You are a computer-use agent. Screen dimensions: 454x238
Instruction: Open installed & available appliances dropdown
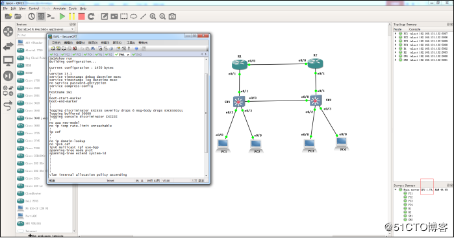pos(45,29)
